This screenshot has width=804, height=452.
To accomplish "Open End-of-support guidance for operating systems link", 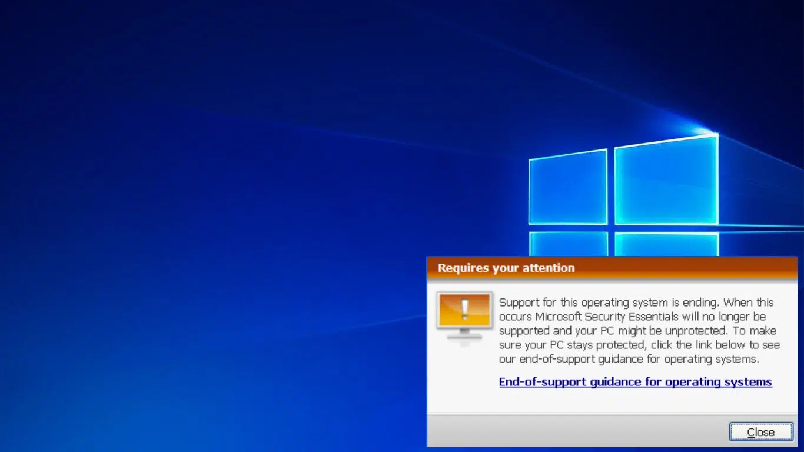I will [635, 382].
